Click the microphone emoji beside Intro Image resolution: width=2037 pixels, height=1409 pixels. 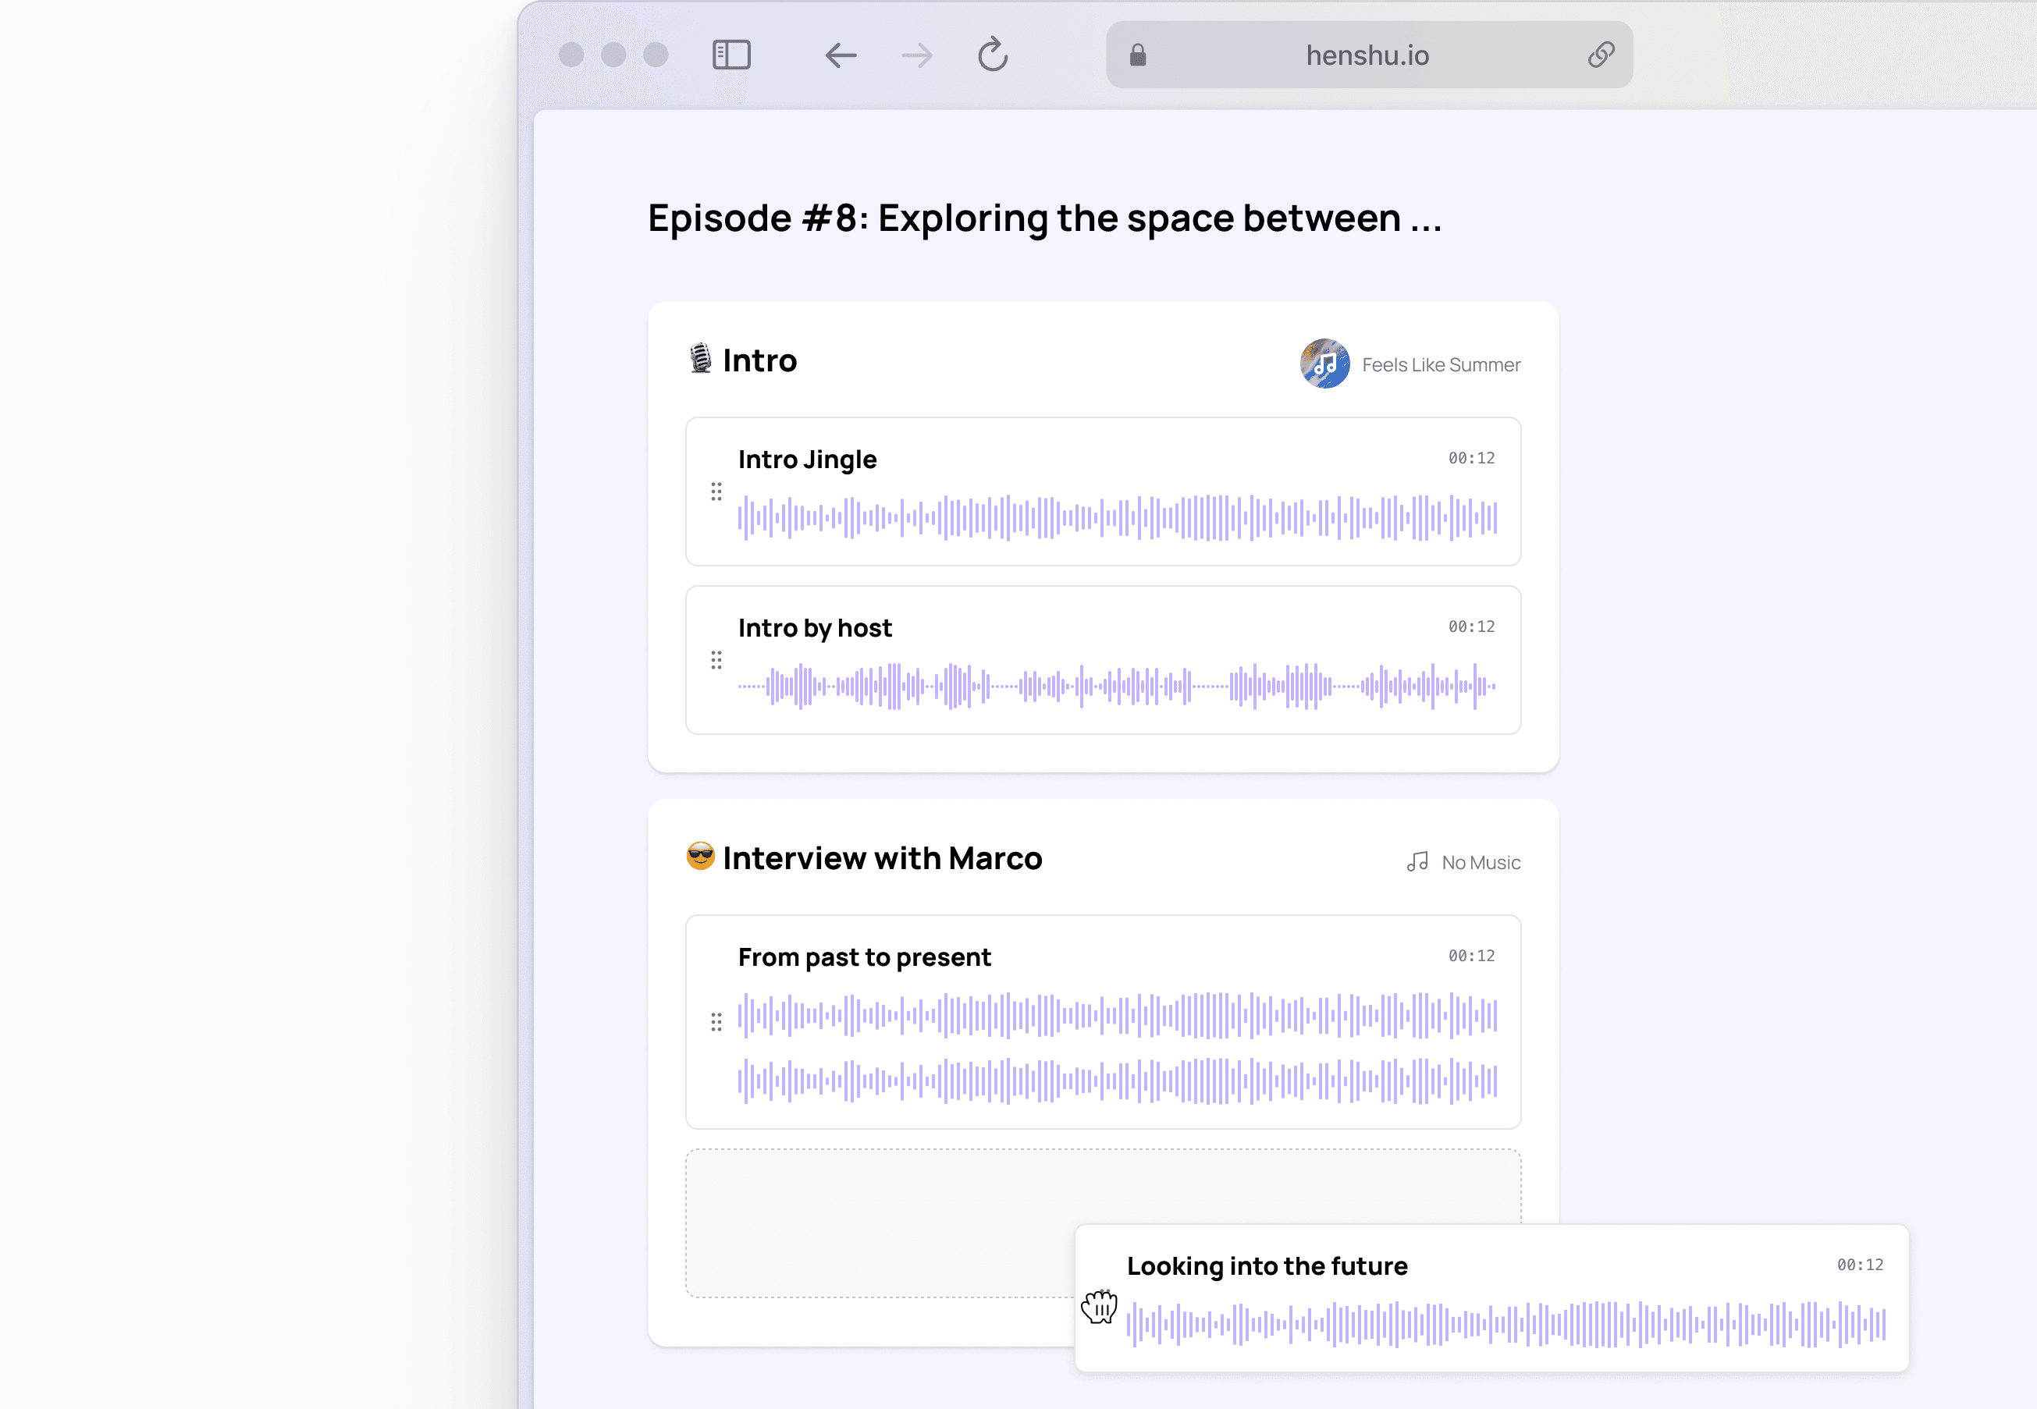[x=700, y=358]
